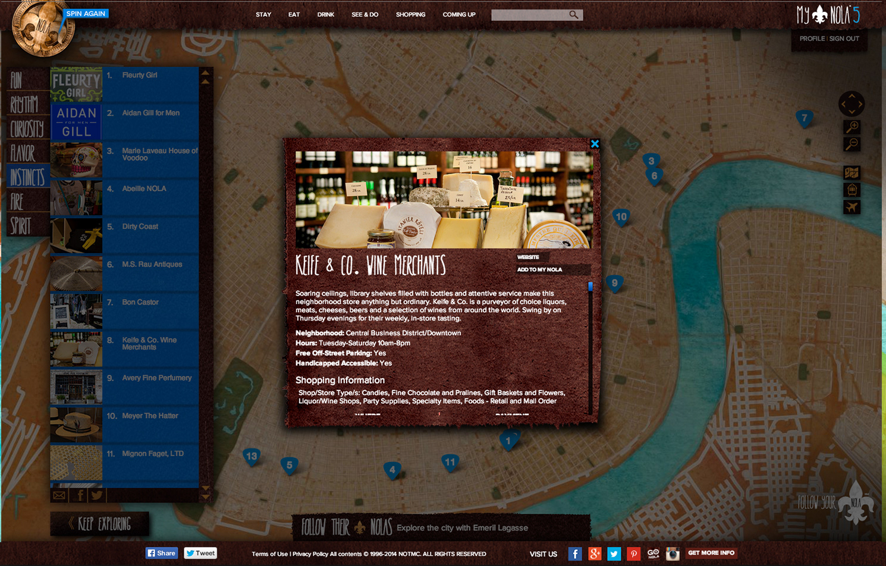The height and width of the screenshot is (566, 886).
Task: Open the Terms of Use link
Action: (x=269, y=554)
